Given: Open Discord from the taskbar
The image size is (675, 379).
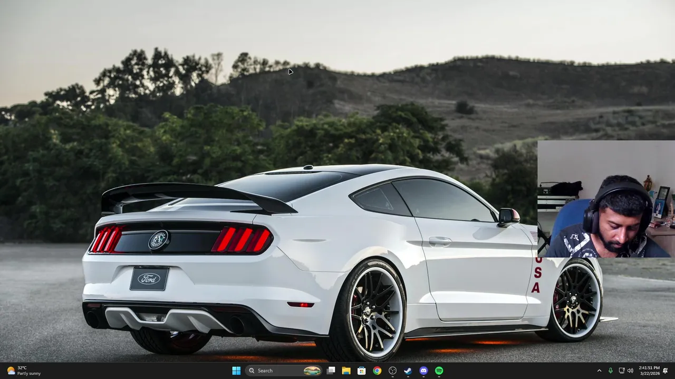Looking at the screenshot, I should [x=423, y=371].
